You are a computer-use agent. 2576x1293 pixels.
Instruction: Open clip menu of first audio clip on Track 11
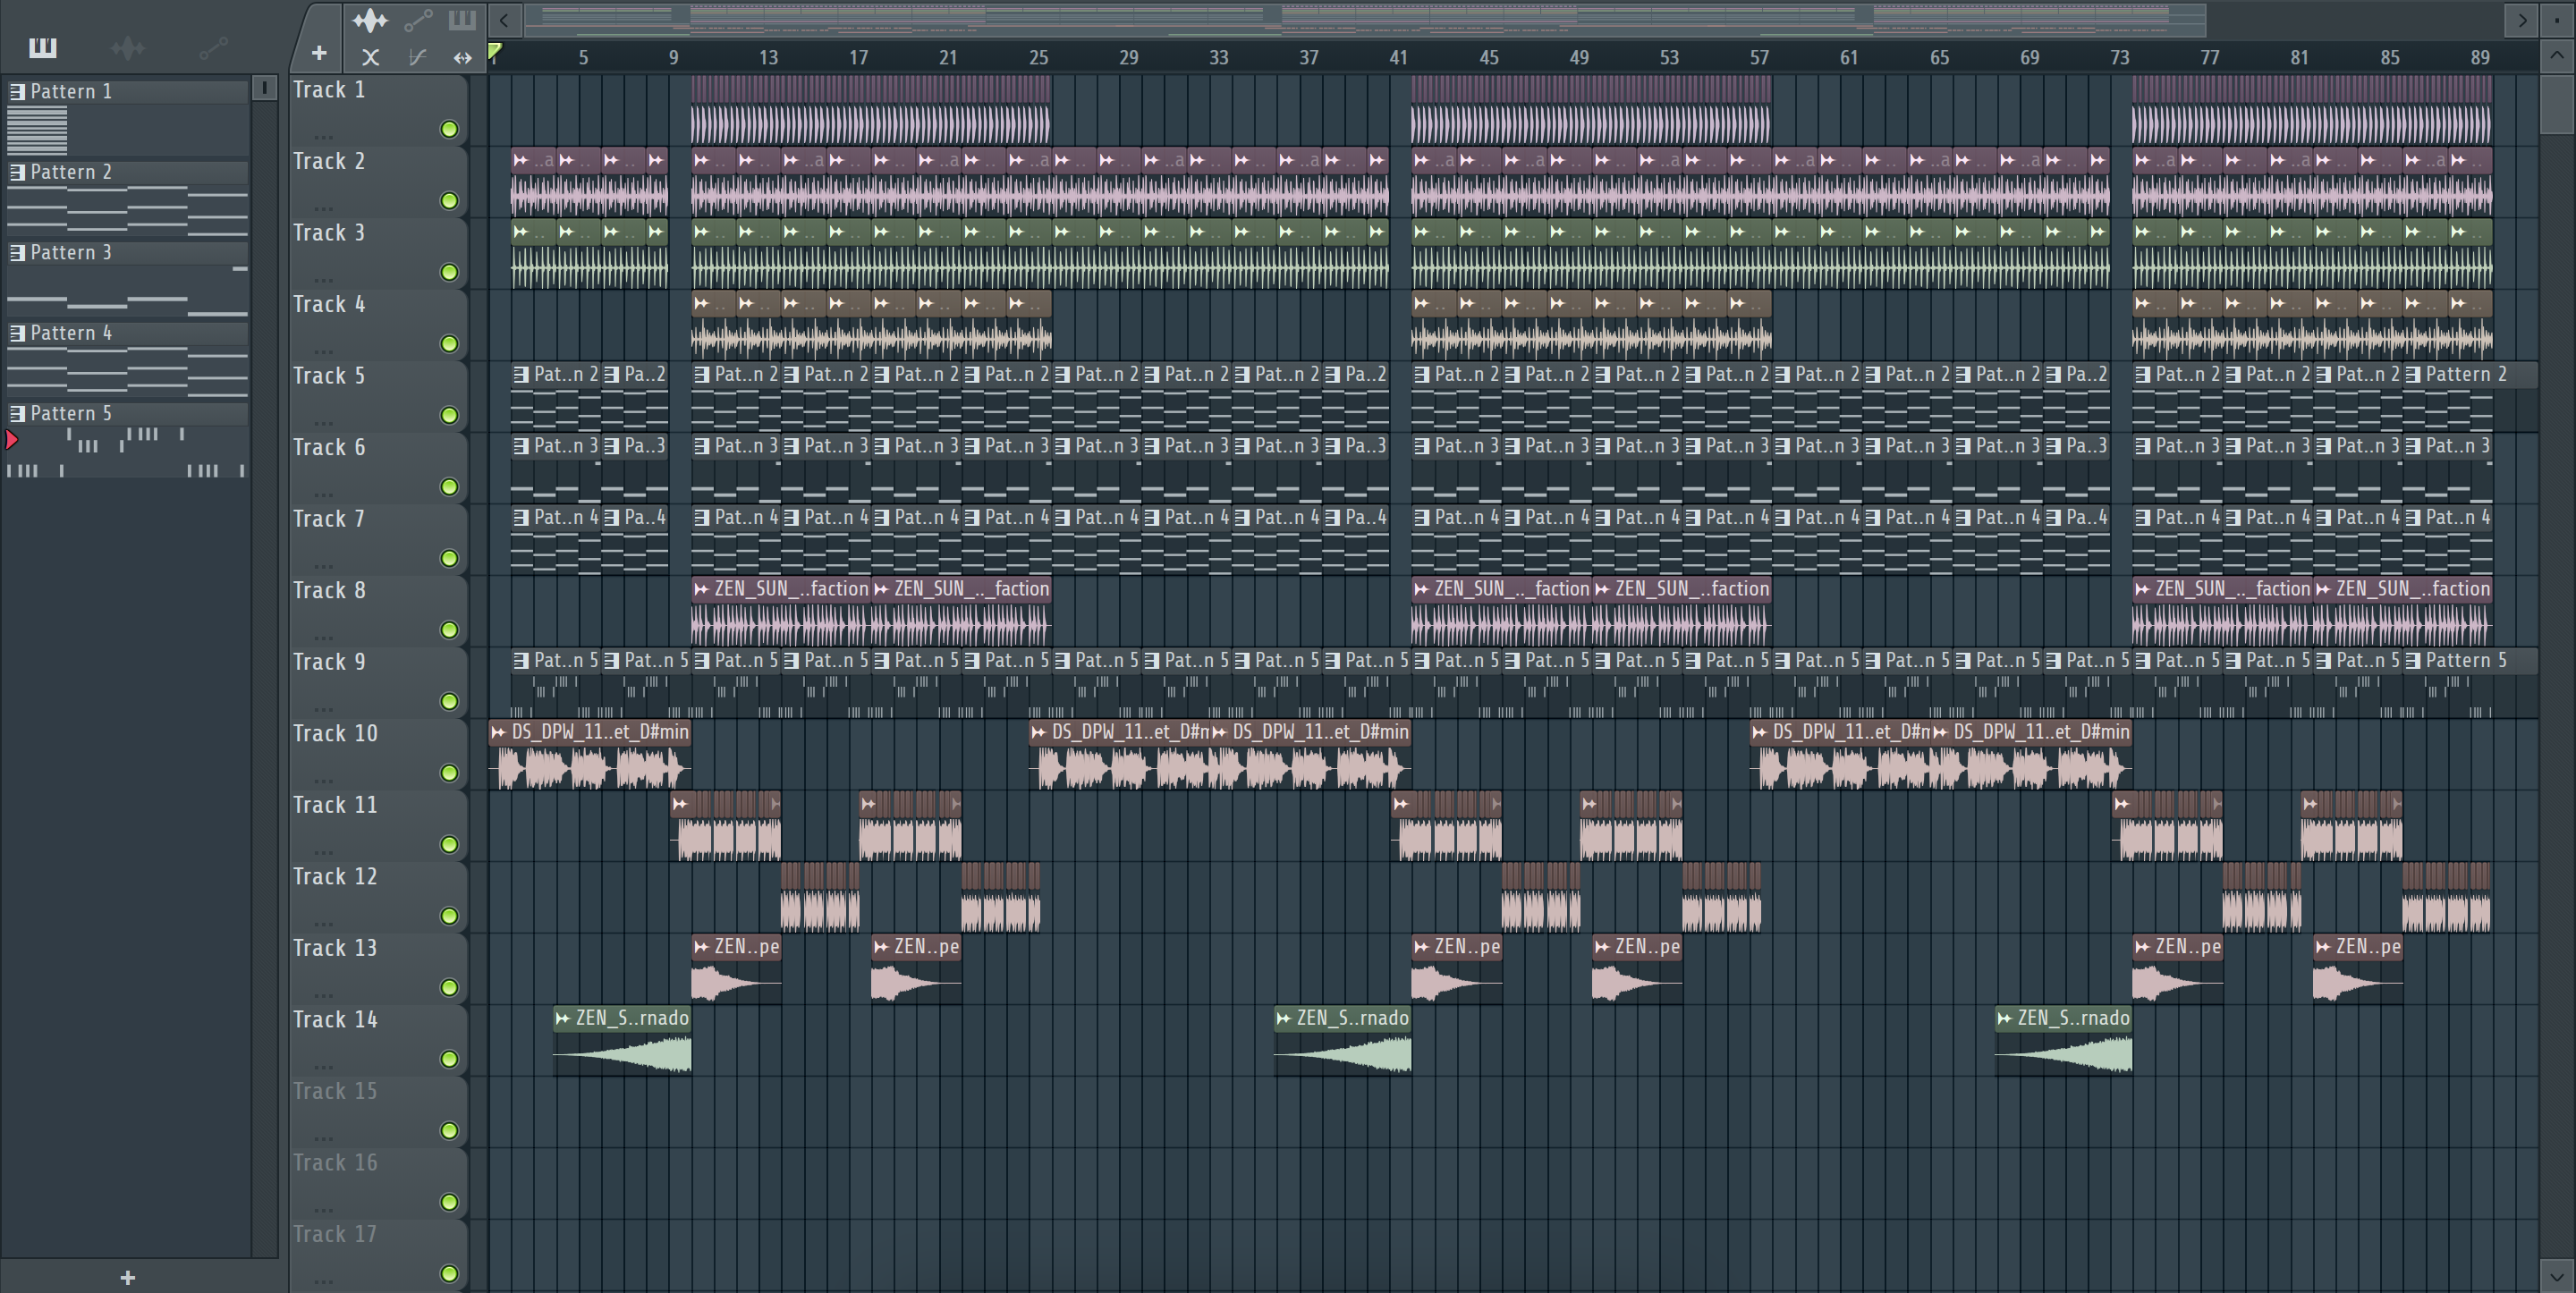point(681,804)
